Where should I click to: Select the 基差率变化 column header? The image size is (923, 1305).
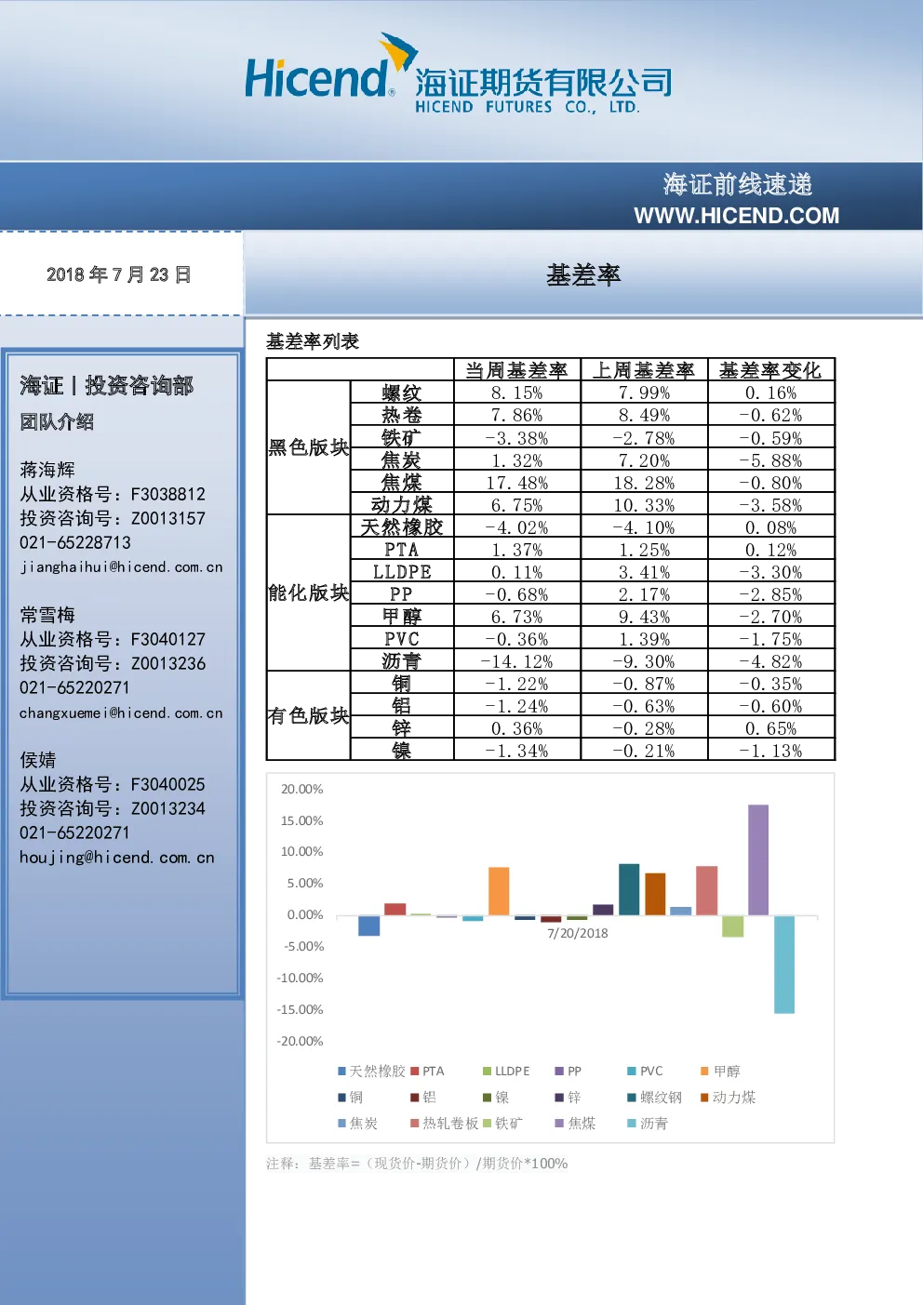coord(770,370)
